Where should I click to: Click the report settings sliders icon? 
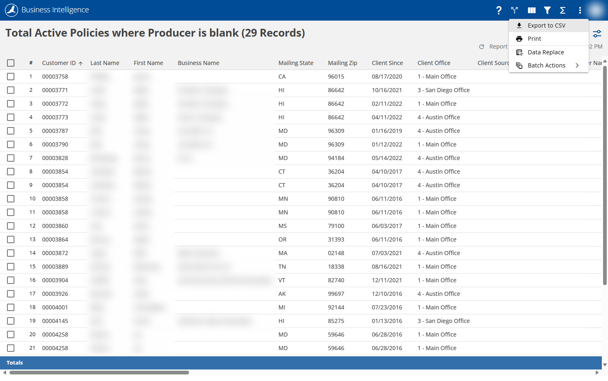click(x=597, y=34)
